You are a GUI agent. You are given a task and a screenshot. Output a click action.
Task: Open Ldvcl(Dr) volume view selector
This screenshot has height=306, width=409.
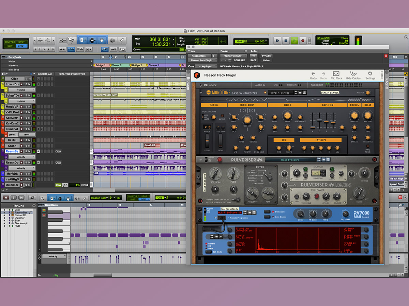22,90
